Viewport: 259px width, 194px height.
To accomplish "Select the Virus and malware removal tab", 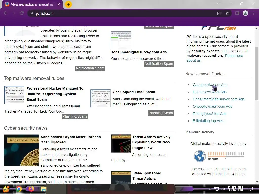I will pyautogui.click(x=32, y=5).
